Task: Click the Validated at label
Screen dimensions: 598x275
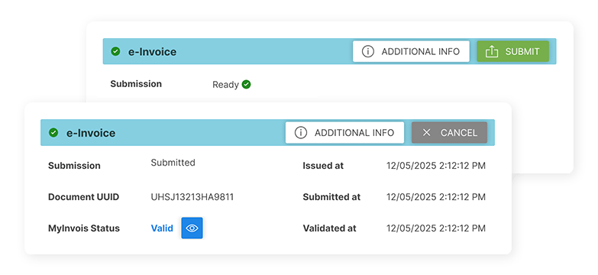Action: 329,228
